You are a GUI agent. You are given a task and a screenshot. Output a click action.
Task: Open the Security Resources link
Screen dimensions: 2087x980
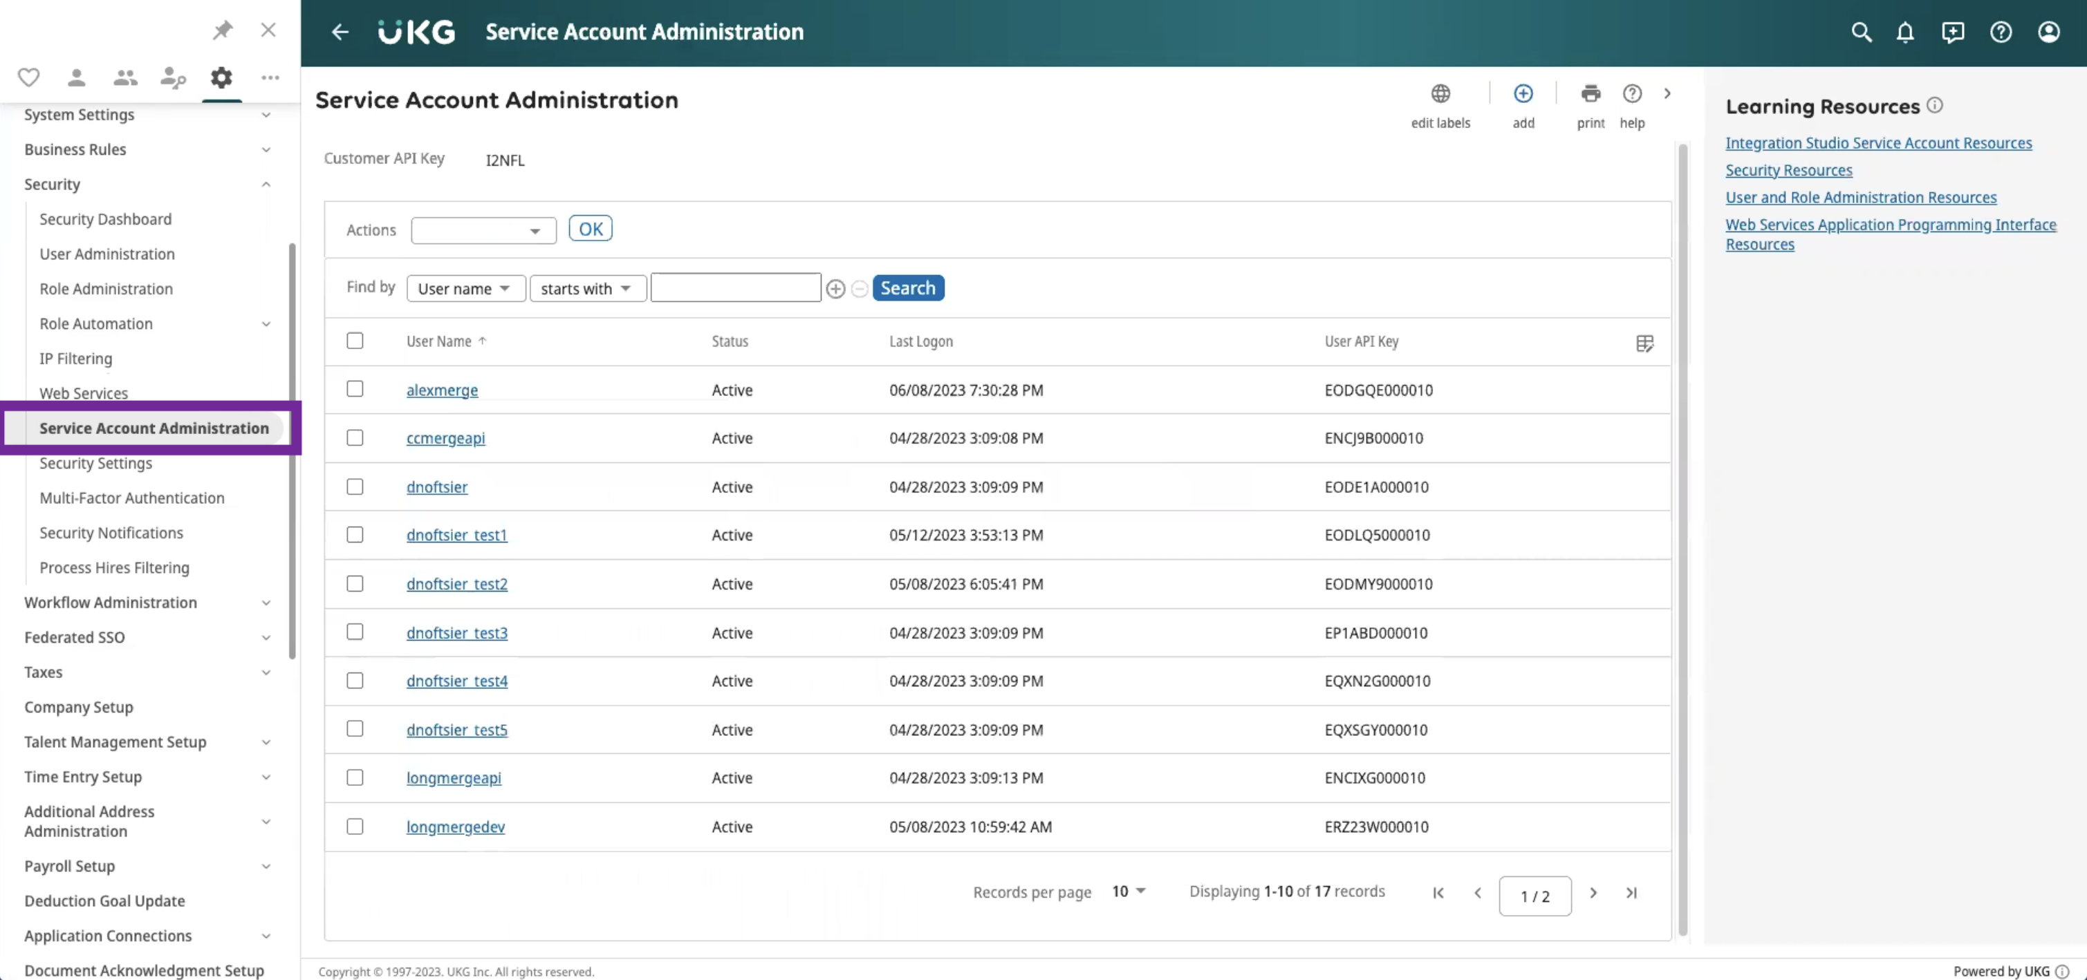(x=1788, y=170)
